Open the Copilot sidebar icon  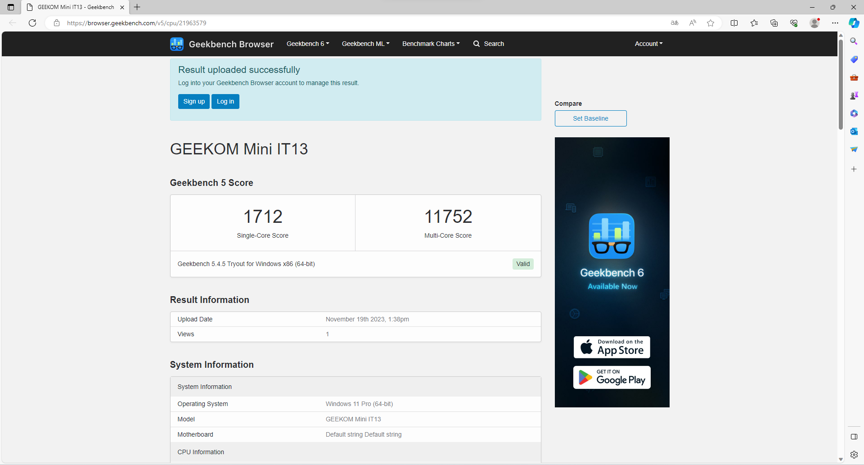tap(854, 23)
